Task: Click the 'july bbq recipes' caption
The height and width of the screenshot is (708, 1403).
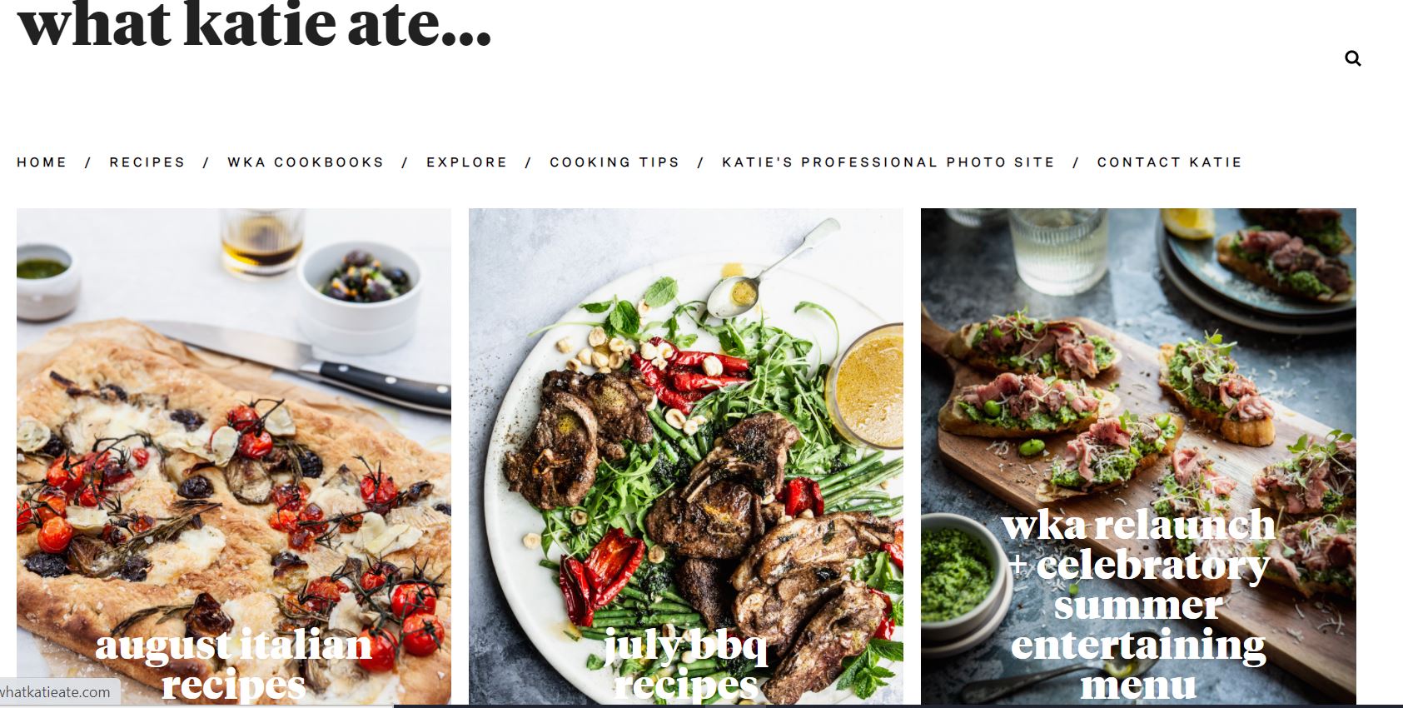Action: pos(686,665)
